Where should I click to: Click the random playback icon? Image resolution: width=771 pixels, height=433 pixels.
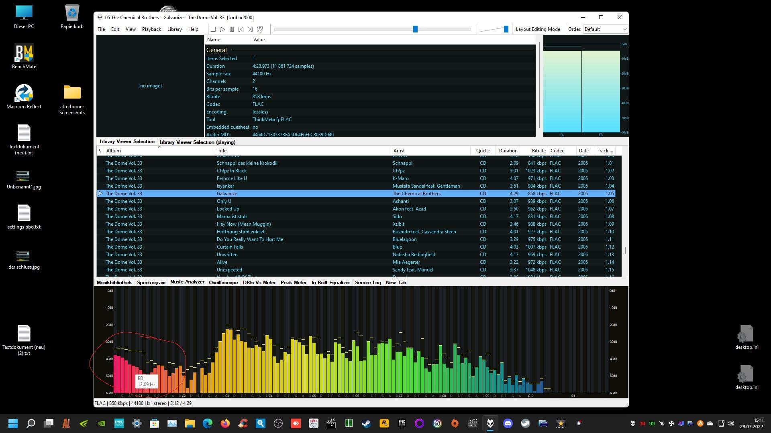pyautogui.click(x=260, y=29)
